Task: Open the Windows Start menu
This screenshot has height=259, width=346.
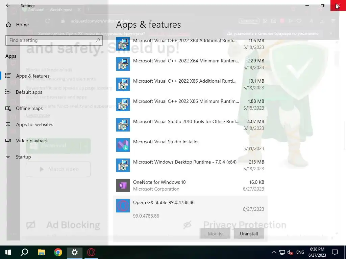Action: [8, 252]
